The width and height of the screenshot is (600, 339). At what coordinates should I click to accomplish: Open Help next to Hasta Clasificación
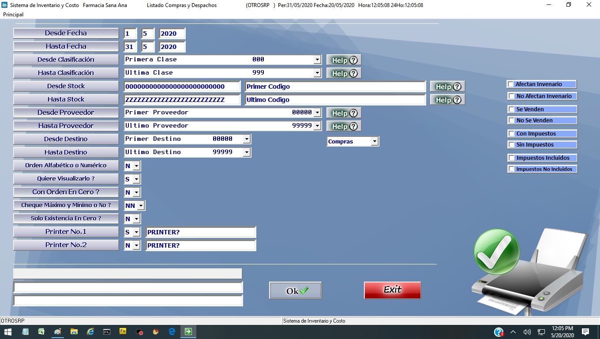point(344,73)
